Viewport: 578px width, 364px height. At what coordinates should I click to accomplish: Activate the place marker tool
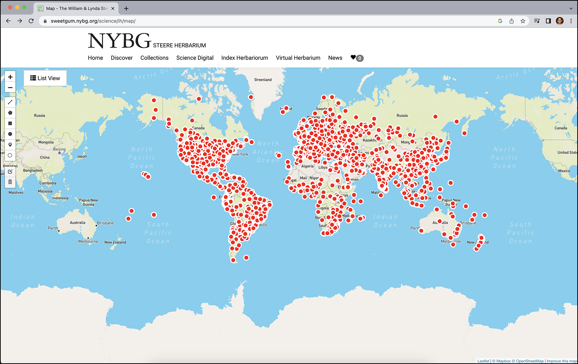point(10,145)
